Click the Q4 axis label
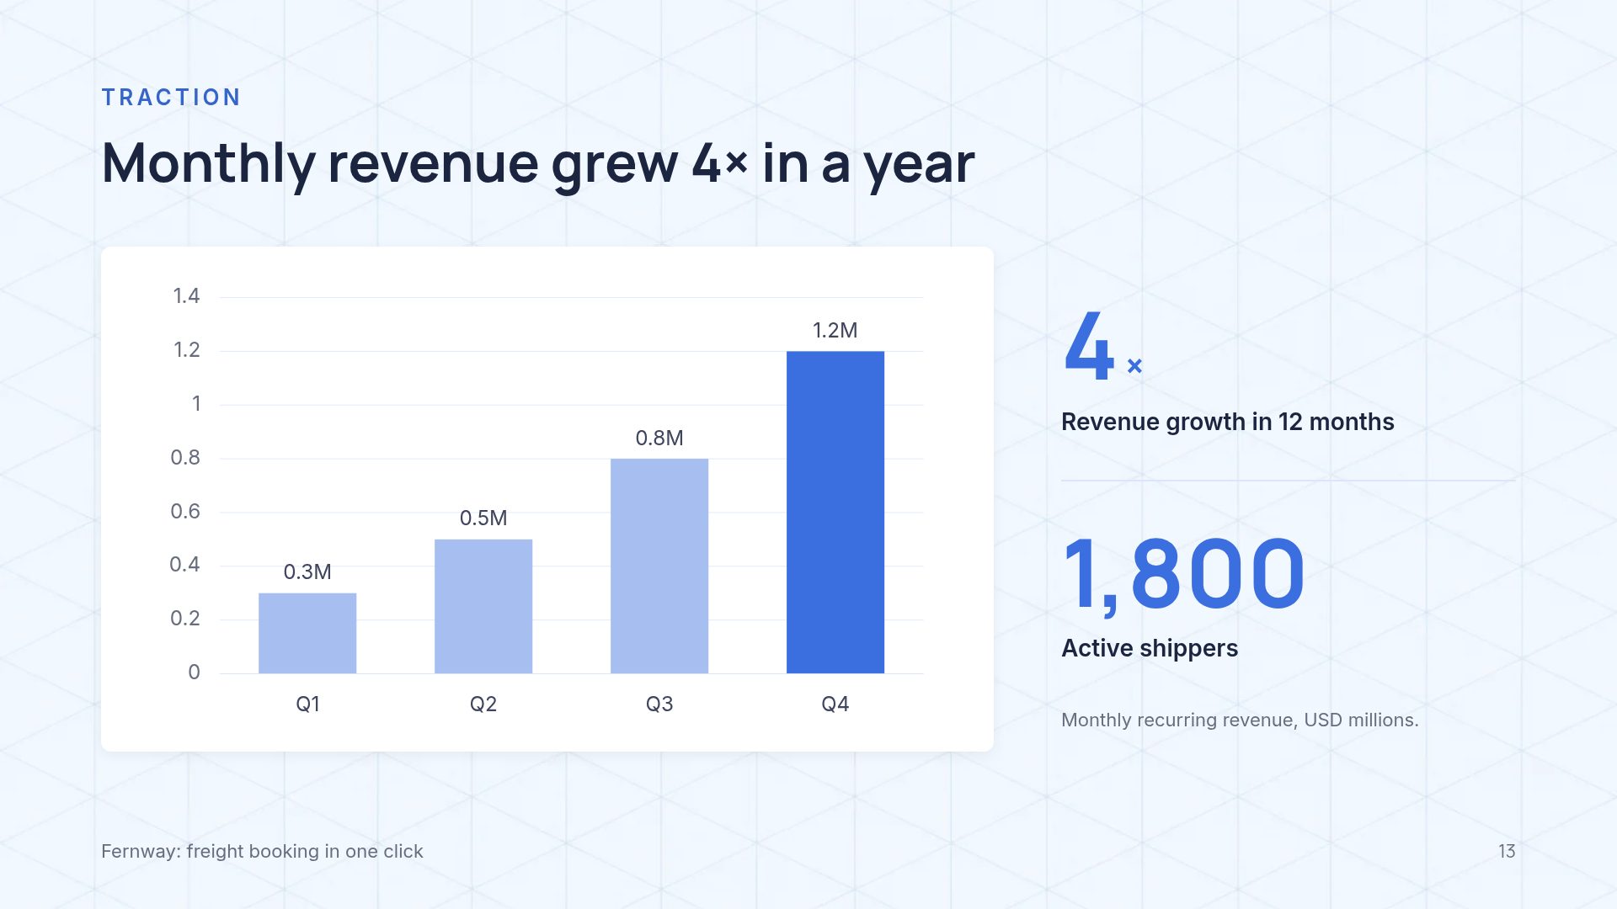The height and width of the screenshot is (909, 1617). pos(835,704)
